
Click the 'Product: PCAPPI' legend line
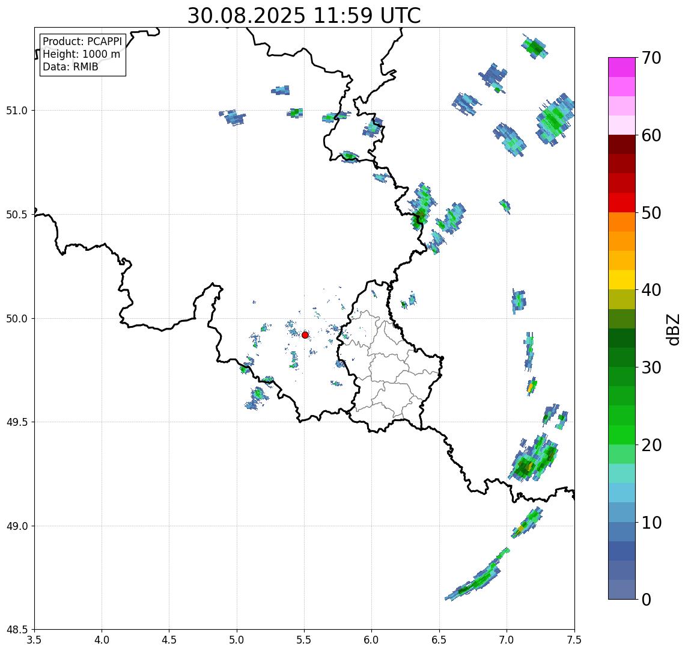click(x=82, y=42)
